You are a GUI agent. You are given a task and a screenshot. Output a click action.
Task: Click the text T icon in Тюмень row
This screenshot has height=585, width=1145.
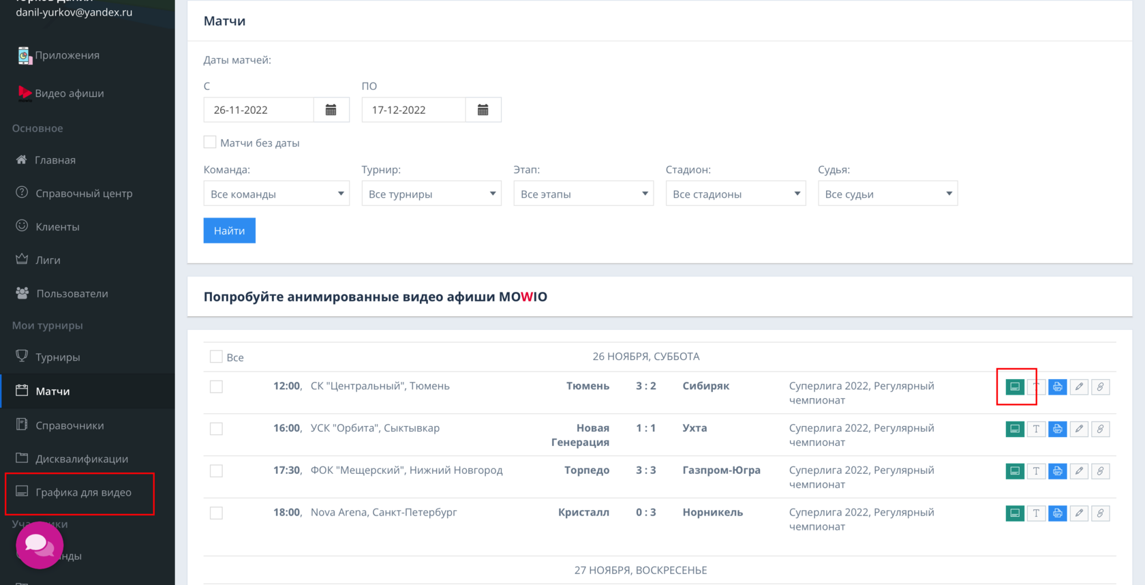tap(1036, 387)
